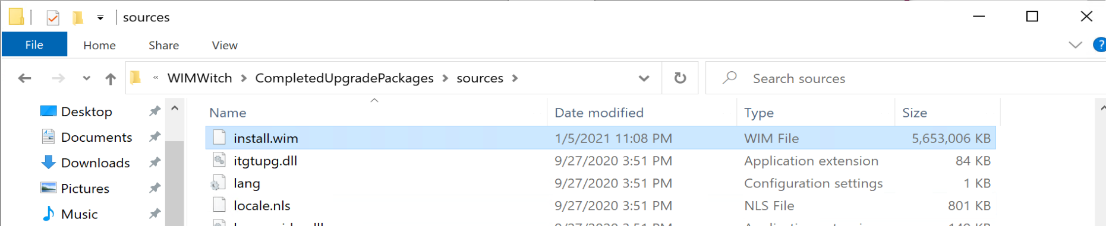Screen dimensions: 1106x226
Task: Open the address bar history dropdown
Action: click(644, 78)
